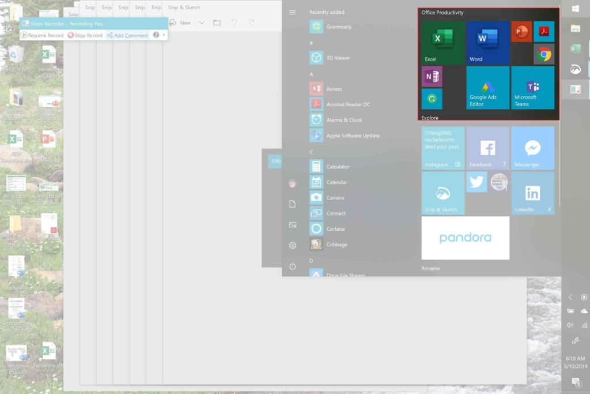
Task: Open the Facebook tile
Action: pyautogui.click(x=487, y=148)
